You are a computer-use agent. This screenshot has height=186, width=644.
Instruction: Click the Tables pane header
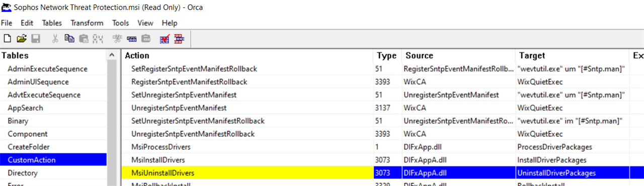pyautogui.click(x=53, y=56)
